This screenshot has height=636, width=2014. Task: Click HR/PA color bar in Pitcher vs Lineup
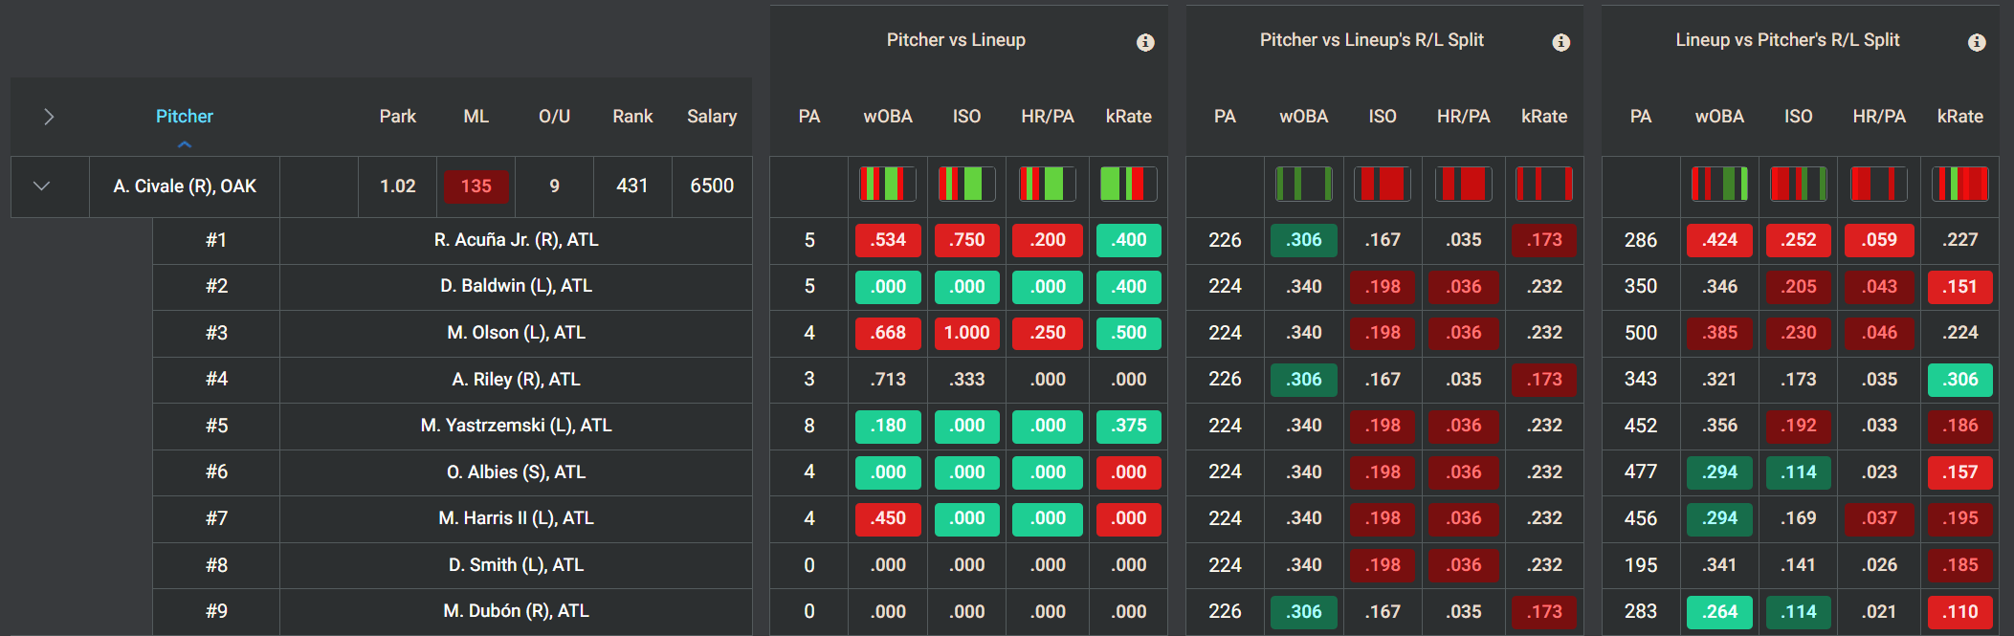(1047, 184)
